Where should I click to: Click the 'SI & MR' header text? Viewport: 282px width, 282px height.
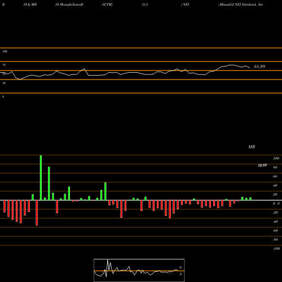pyautogui.click(x=30, y=5)
